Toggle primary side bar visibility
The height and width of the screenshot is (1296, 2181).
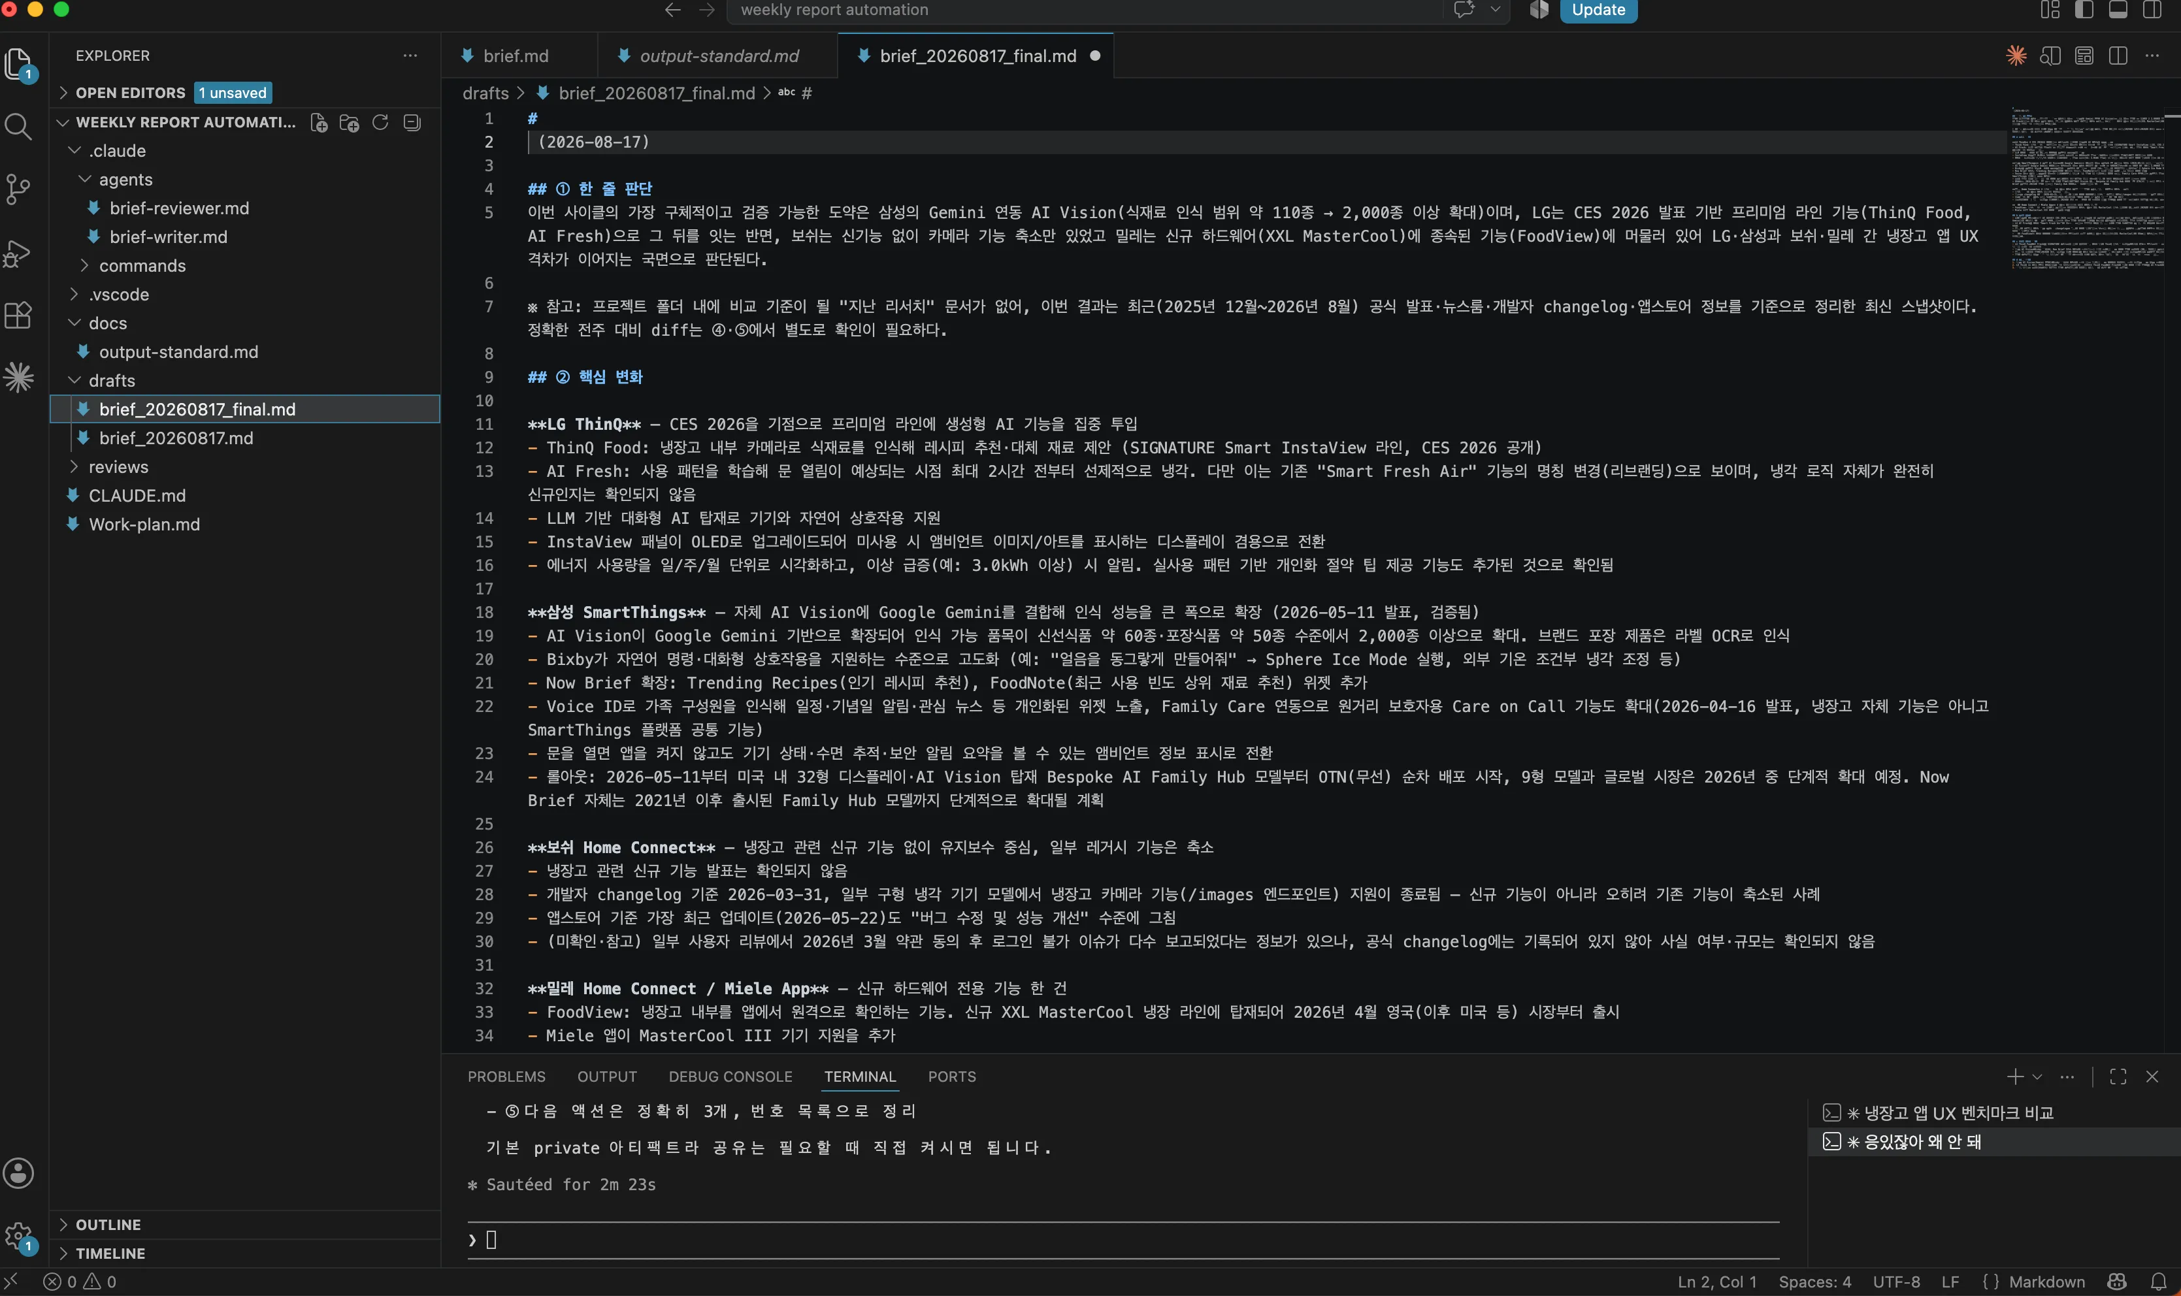2084,10
